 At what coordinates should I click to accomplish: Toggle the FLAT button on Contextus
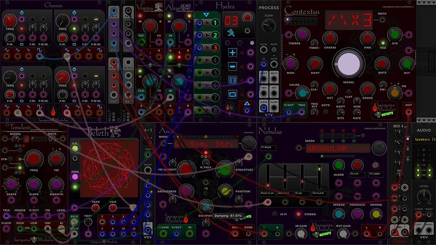coord(349,92)
